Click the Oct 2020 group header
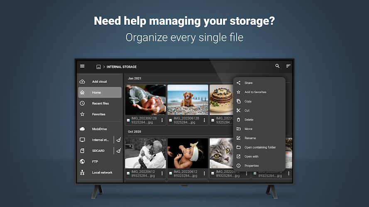This screenshot has width=369, height=207. pos(134,132)
